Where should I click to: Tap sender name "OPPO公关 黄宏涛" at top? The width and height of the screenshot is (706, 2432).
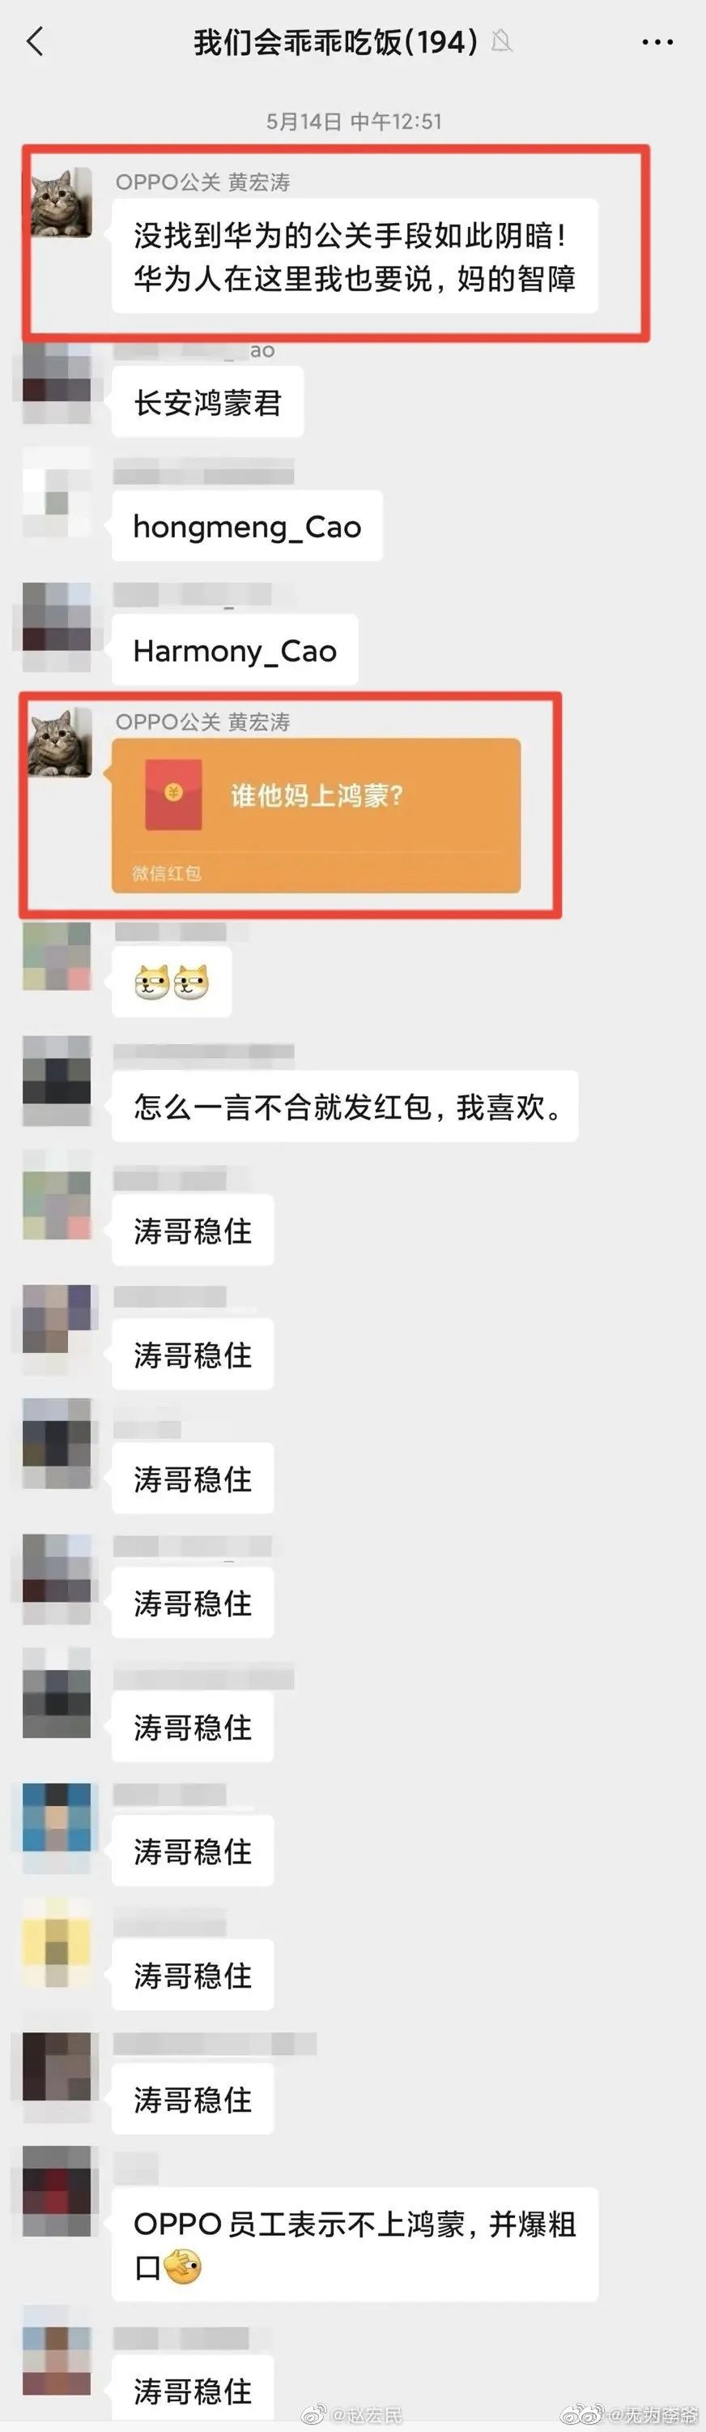coord(202,182)
